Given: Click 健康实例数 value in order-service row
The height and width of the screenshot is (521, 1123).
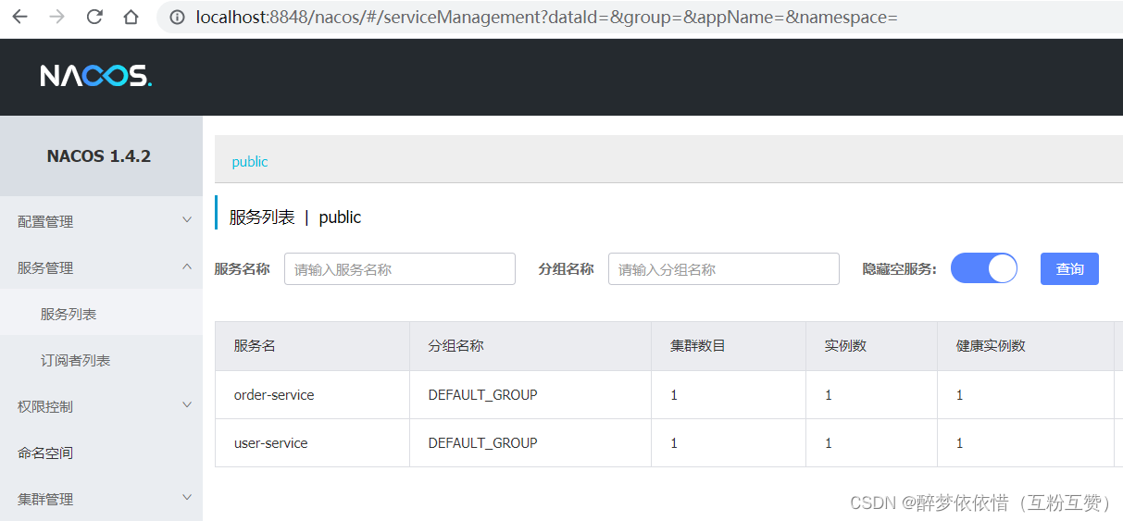Looking at the screenshot, I should 960,394.
